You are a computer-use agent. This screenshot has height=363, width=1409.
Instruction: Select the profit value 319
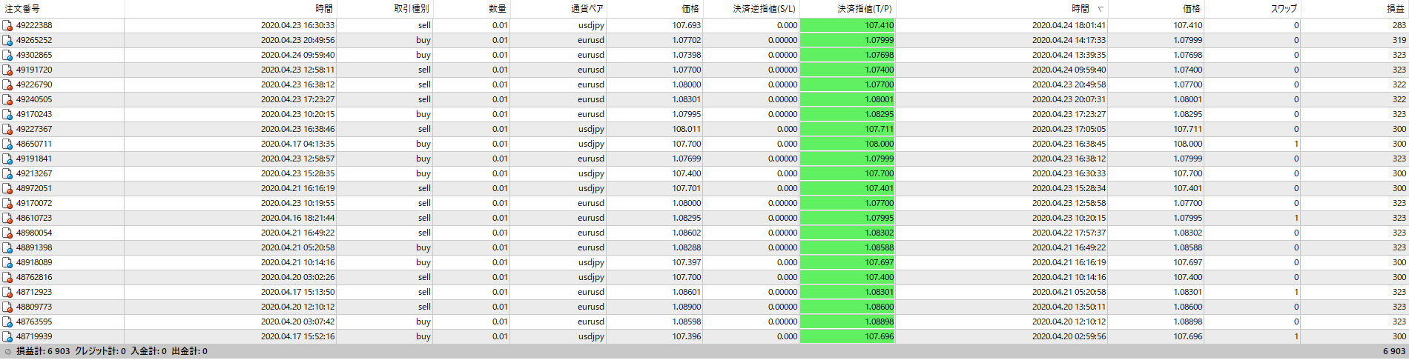pyautogui.click(x=1399, y=40)
